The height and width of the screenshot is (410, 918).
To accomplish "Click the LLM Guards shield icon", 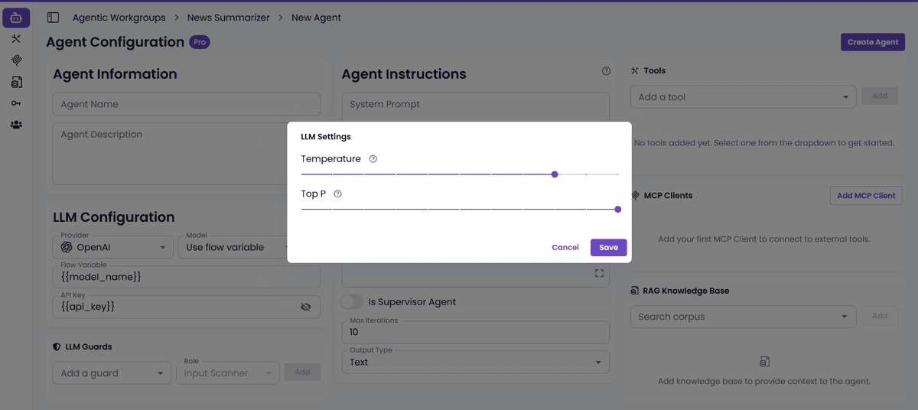I will pyautogui.click(x=57, y=347).
